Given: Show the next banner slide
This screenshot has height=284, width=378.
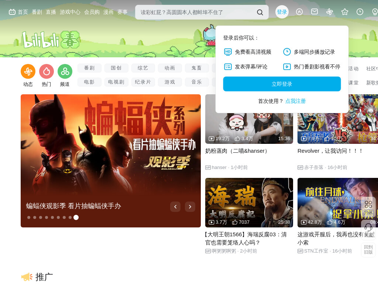Looking at the screenshot, I should tap(190, 207).
